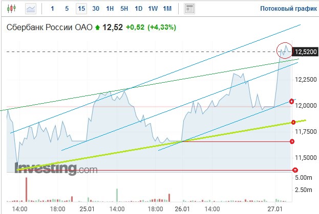Select the 15 minute timeframe

81,9
